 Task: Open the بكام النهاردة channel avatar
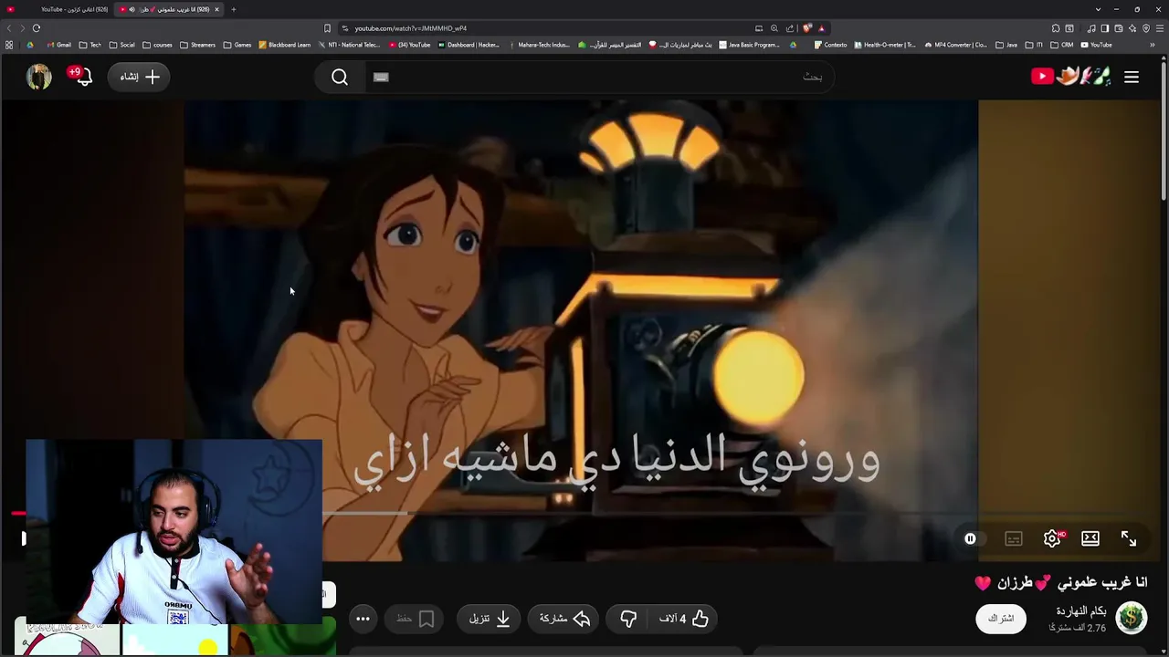(1132, 618)
